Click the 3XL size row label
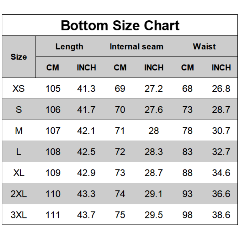Screen dimensions: 240x240 point(19,215)
